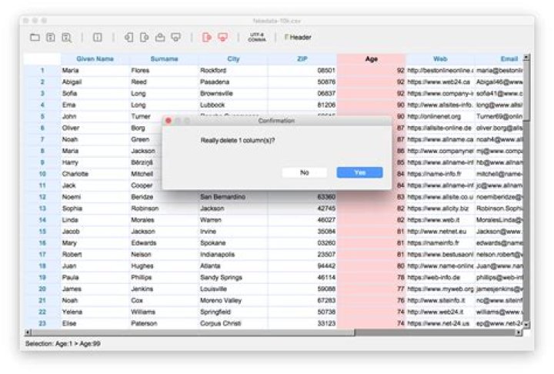The image size is (554, 374).
Task: Click the red delete row icon
Action: (x=222, y=37)
